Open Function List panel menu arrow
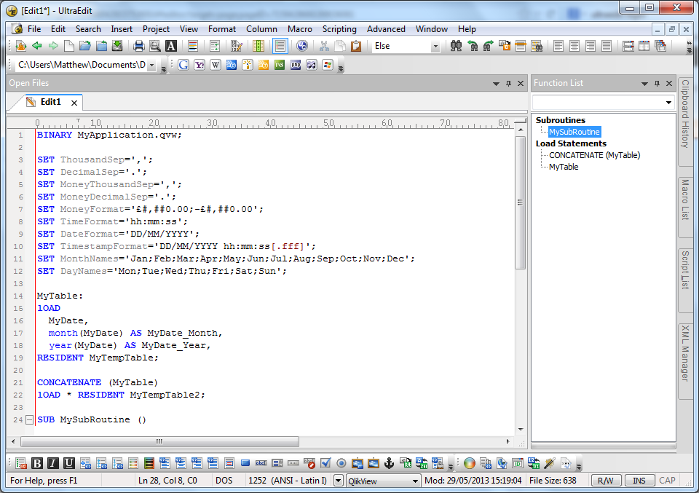The image size is (699, 493). (x=644, y=83)
